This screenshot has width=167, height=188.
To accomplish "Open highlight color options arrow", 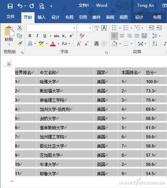I will point(47,44).
